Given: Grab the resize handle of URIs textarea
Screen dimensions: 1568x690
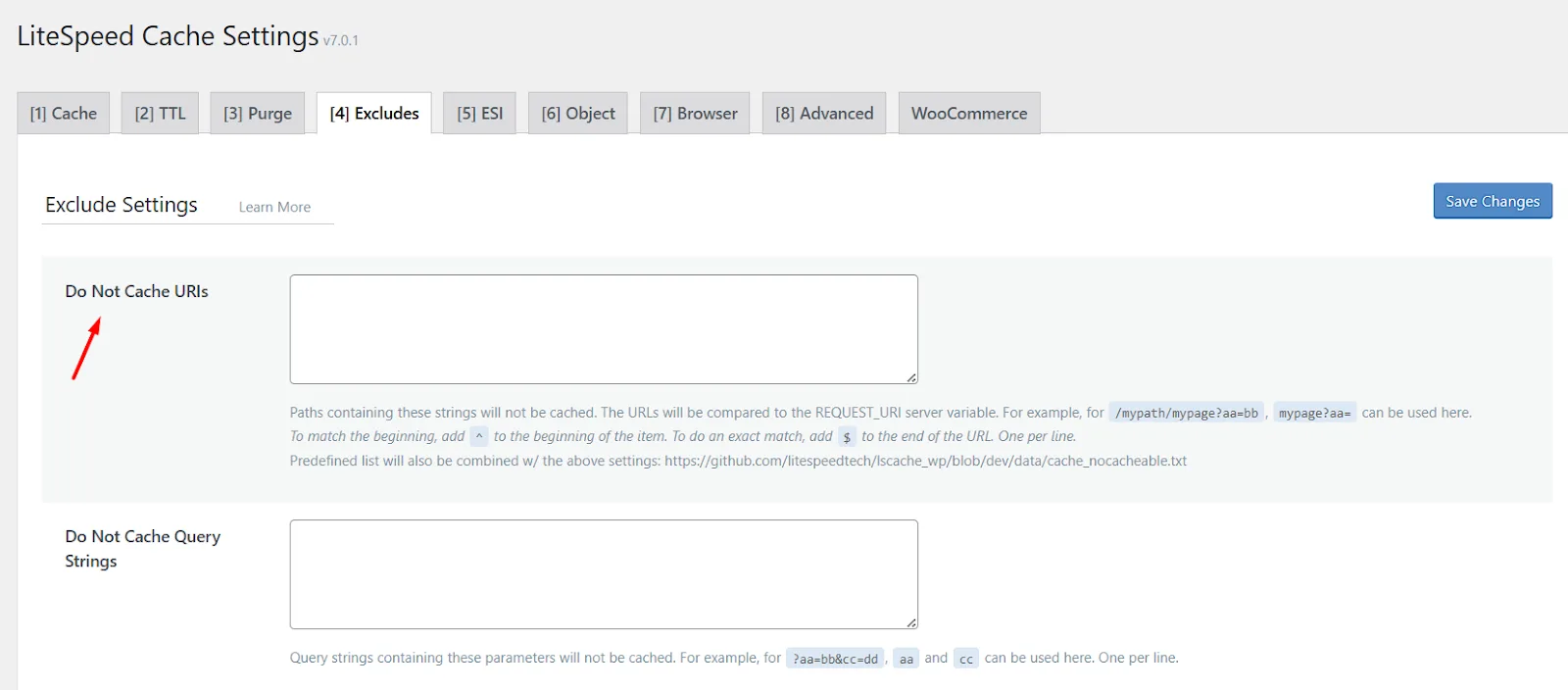Looking at the screenshot, I should (911, 377).
